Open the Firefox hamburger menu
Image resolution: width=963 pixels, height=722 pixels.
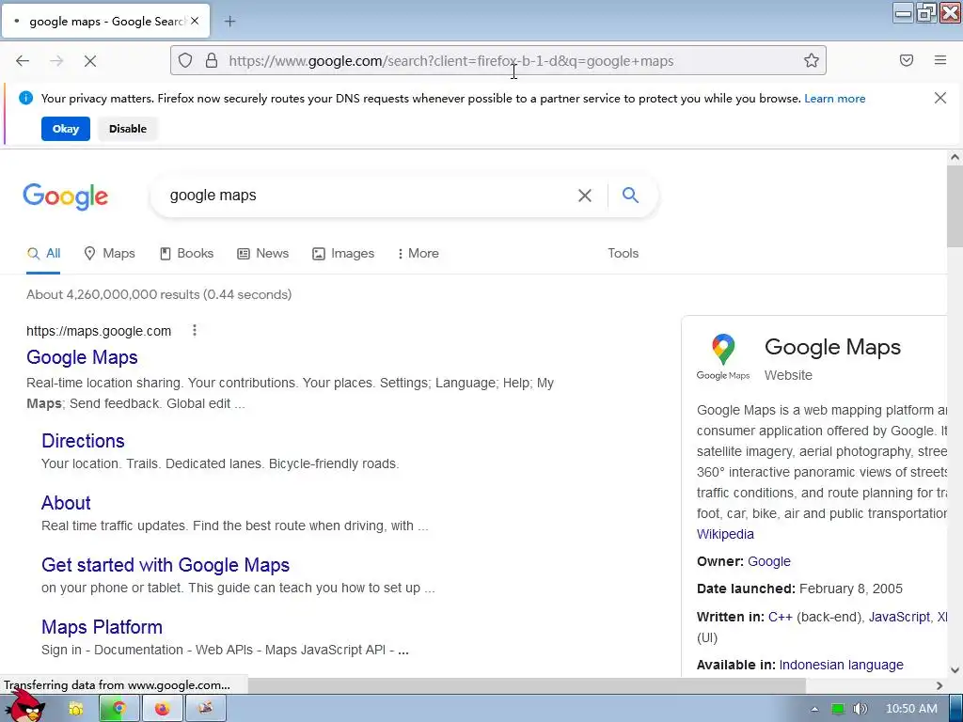[940, 60]
